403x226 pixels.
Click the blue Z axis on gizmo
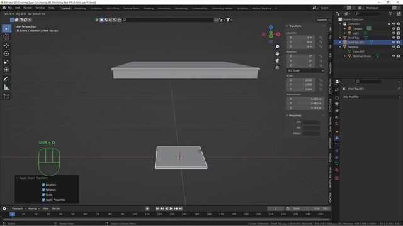271,27
